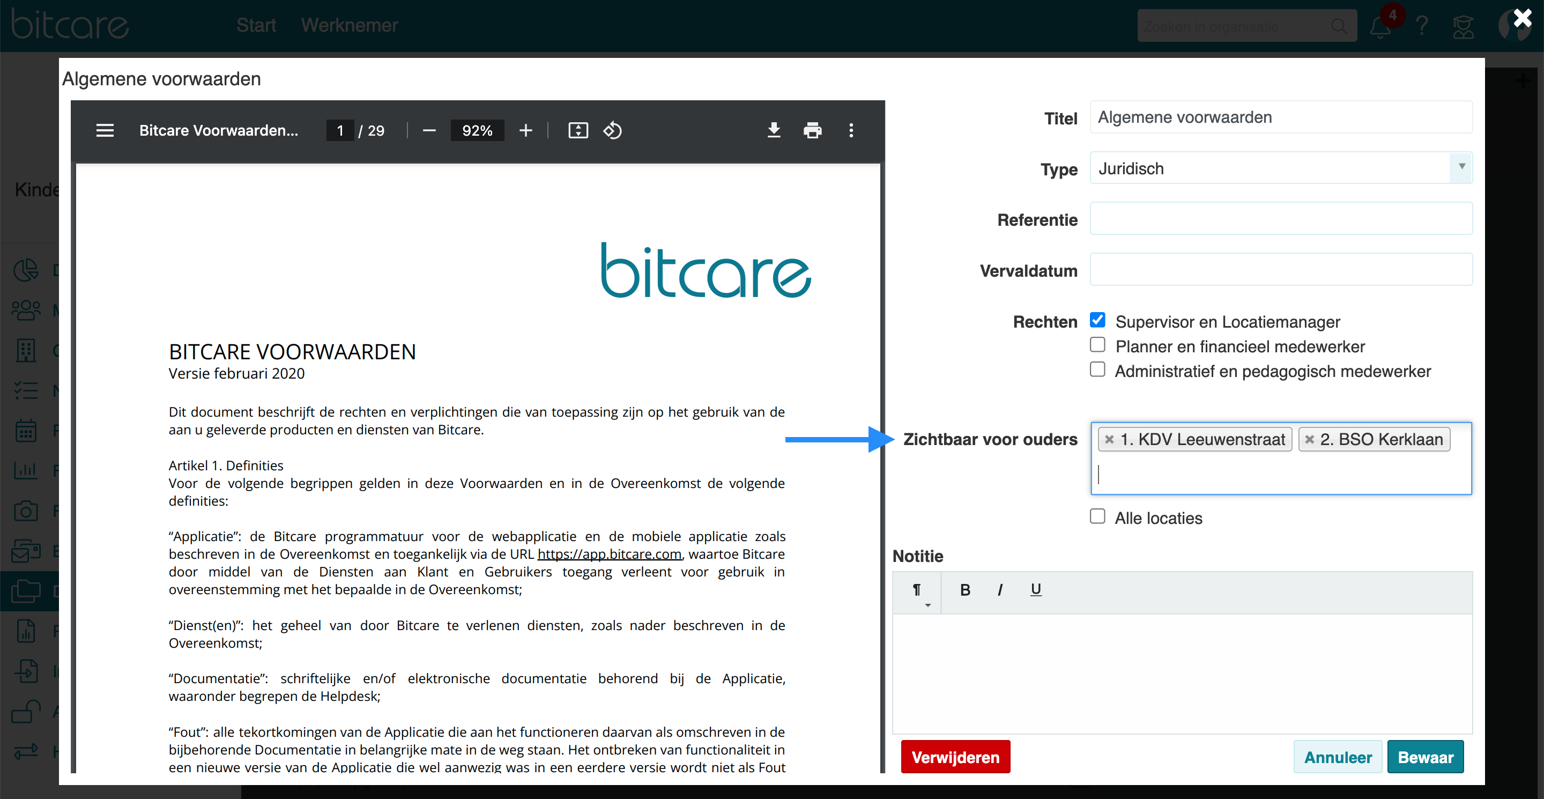Image resolution: width=1544 pixels, height=799 pixels.
Task: Open the swap arrows sidebar icon
Action: 26,751
